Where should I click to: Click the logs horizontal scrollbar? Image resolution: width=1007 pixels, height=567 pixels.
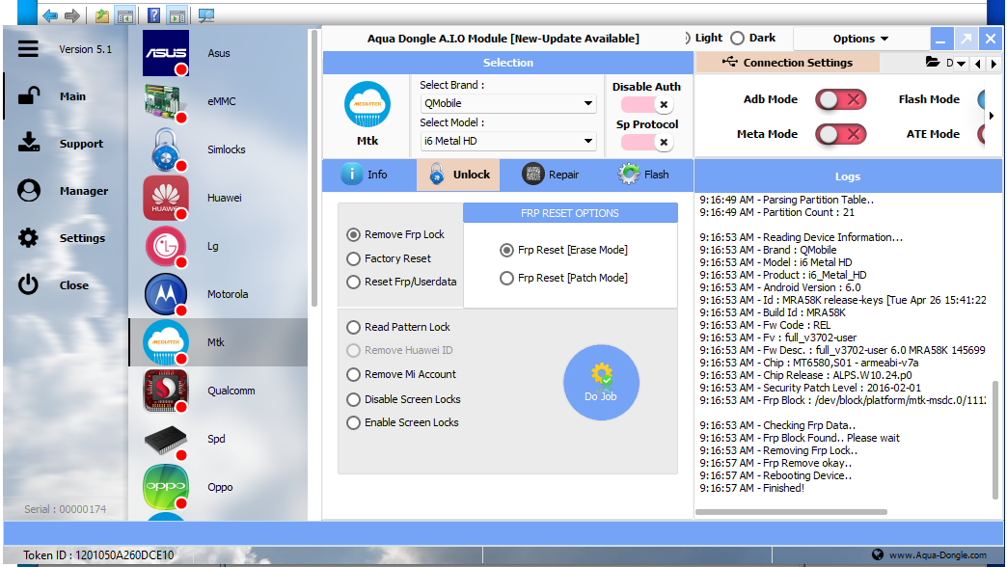click(x=791, y=512)
